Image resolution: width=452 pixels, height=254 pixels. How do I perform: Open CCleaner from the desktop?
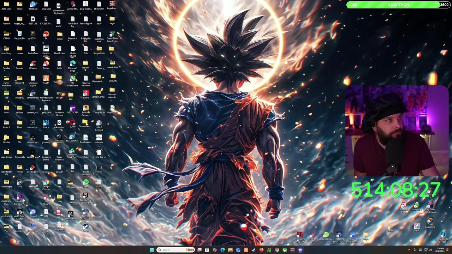(33, 65)
